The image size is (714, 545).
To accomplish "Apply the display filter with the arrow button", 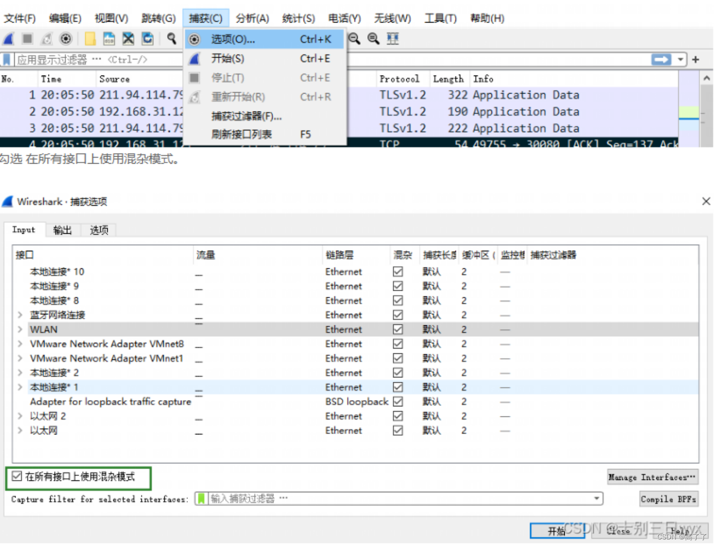I will coord(661,60).
